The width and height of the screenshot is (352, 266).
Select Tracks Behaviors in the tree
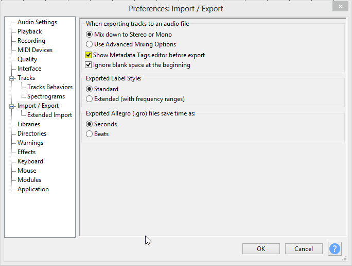pyautogui.click(x=50, y=87)
